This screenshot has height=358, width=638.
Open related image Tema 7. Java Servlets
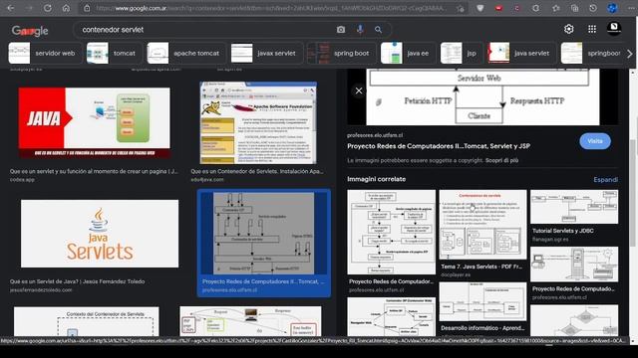tap(482, 225)
